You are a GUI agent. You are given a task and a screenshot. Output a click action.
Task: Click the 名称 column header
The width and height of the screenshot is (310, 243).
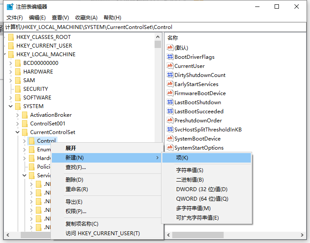[x=173, y=38]
